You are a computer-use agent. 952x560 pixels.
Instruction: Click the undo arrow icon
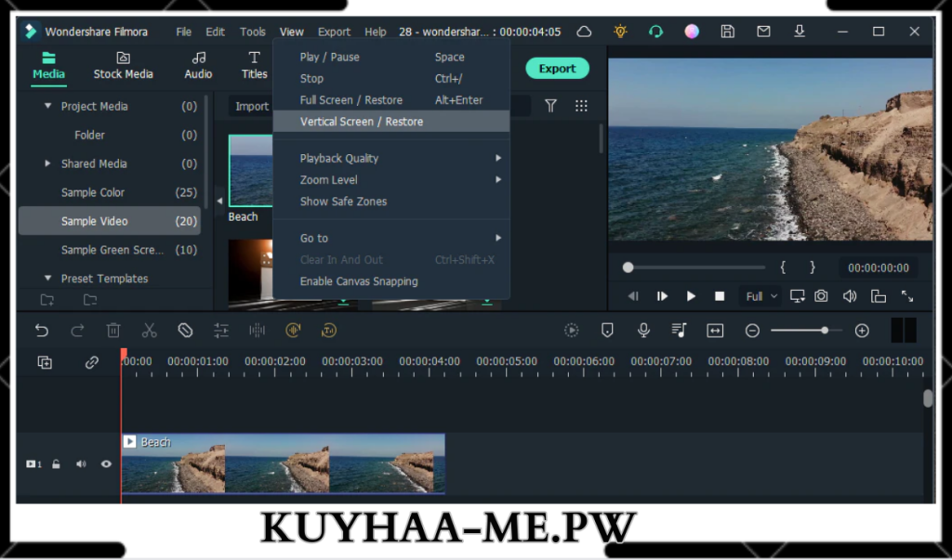tap(41, 331)
